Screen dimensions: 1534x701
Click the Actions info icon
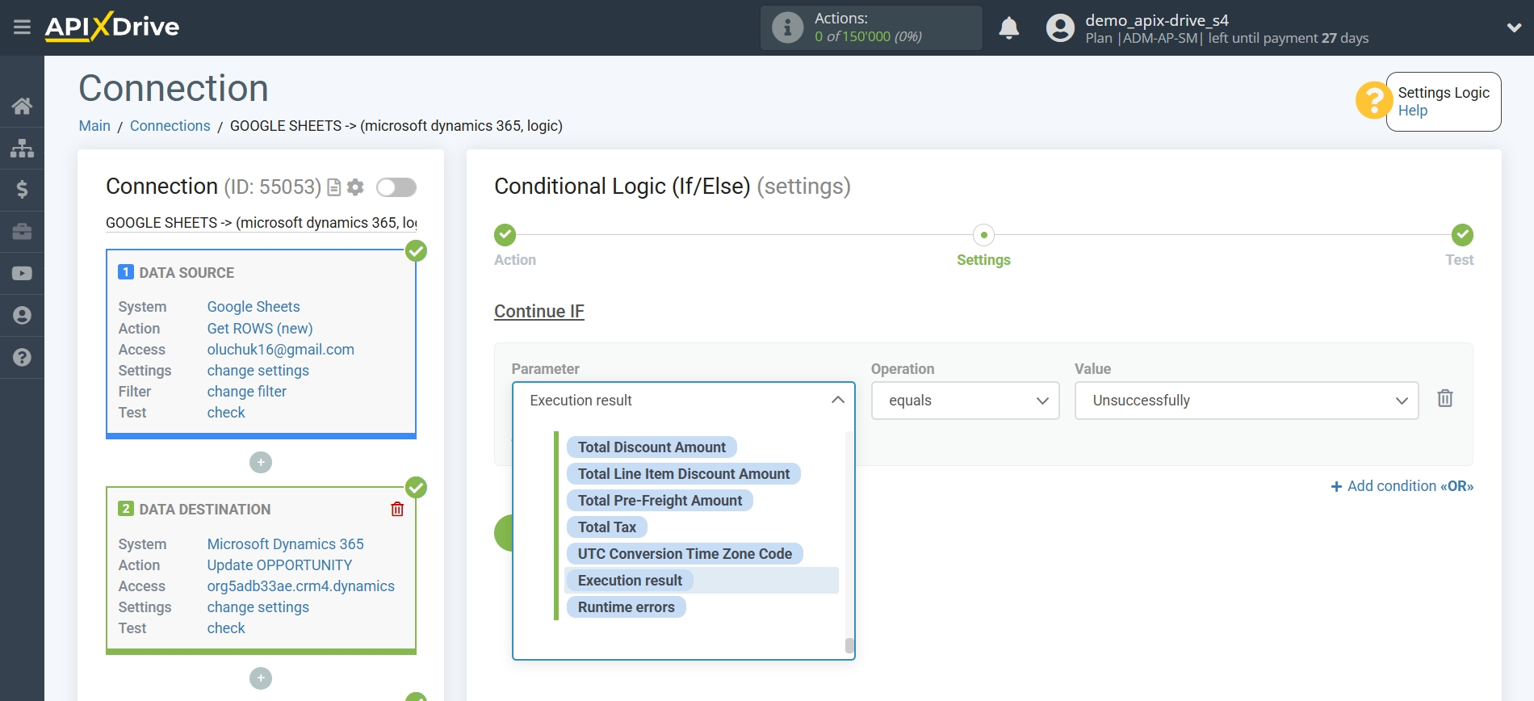point(787,27)
